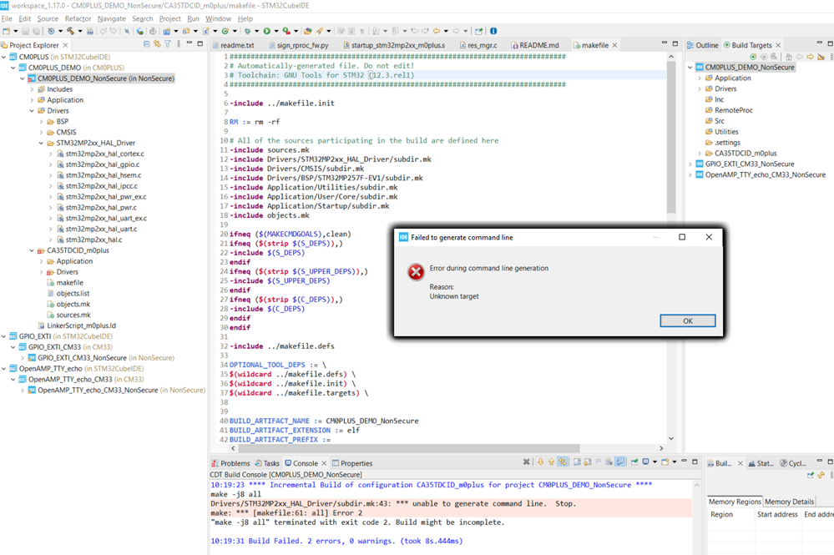Click Open Console icon in console toolbar
Screen dimensions: 834x555
[x=665, y=462]
